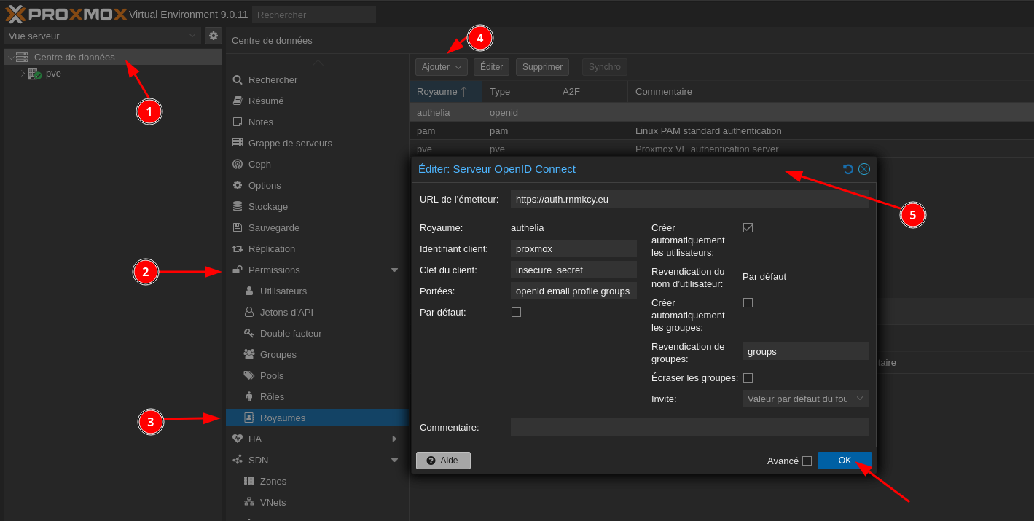Screen dimensions: 1034x521
Task: Disable Créer automatiquement les utilisateurs checkbox
Action: [748, 227]
